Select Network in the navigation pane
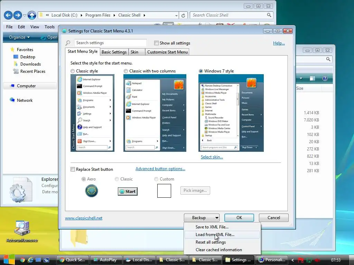Screen dimensions: 354x265 point(21,100)
